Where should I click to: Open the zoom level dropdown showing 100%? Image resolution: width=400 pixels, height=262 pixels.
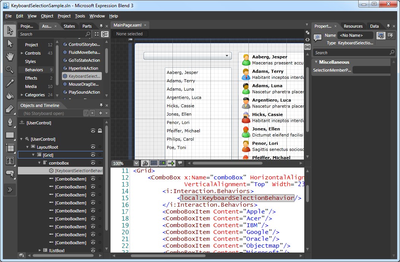pos(136,163)
